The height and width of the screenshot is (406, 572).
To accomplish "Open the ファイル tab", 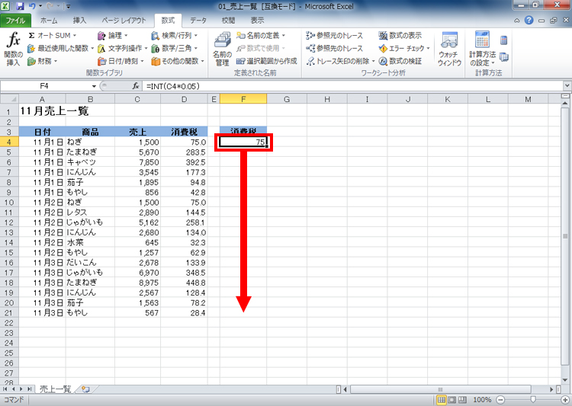I will [15, 21].
